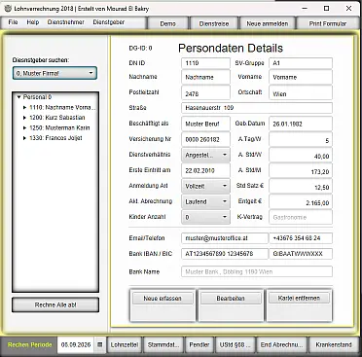This screenshot has height=357, width=362.
Task: Open the Help menu
Action: (x=33, y=22)
